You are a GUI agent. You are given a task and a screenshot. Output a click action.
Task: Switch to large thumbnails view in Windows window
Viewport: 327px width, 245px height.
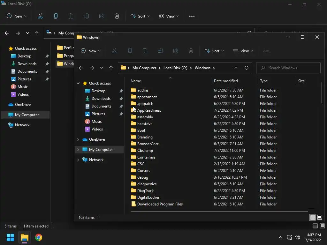point(320,218)
